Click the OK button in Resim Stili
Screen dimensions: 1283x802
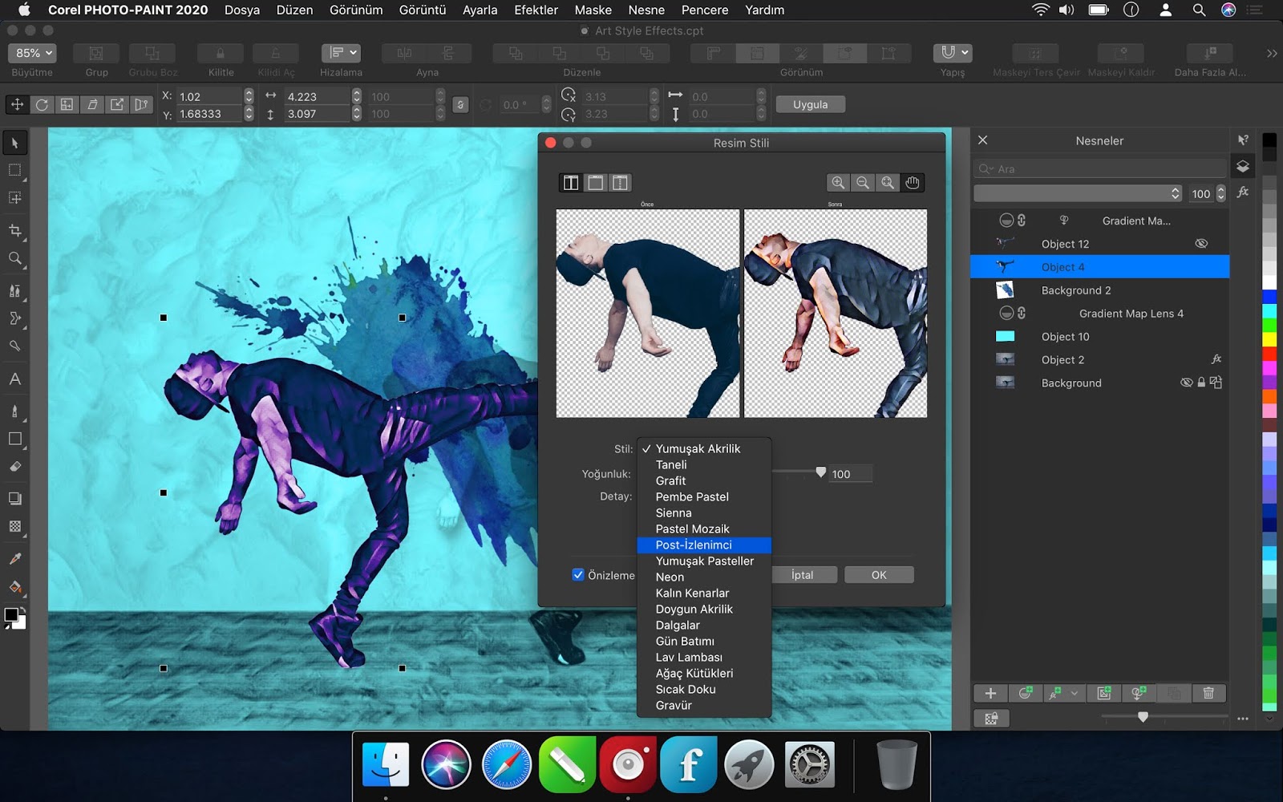pyautogui.click(x=879, y=575)
